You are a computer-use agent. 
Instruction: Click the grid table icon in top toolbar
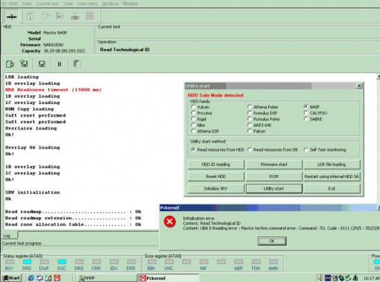(x=90, y=17)
